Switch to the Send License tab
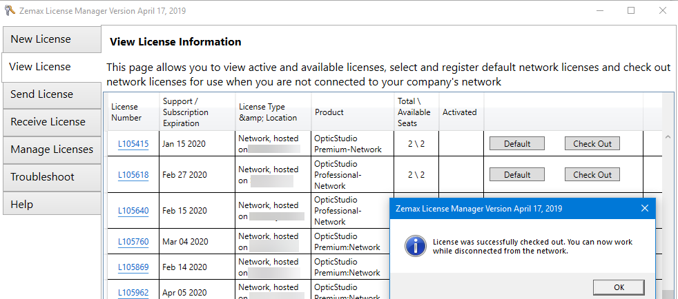Image resolution: width=678 pixels, height=299 pixels. tap(52, 94)
